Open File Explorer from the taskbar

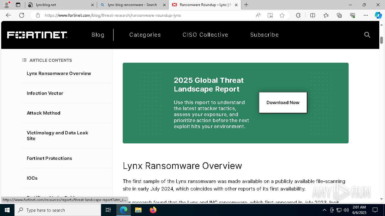tap(138, 210)
